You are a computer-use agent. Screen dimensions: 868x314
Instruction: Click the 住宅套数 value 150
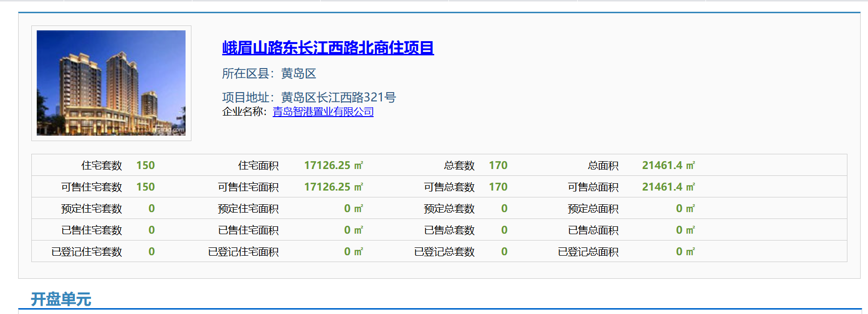[x=145, y=166]
